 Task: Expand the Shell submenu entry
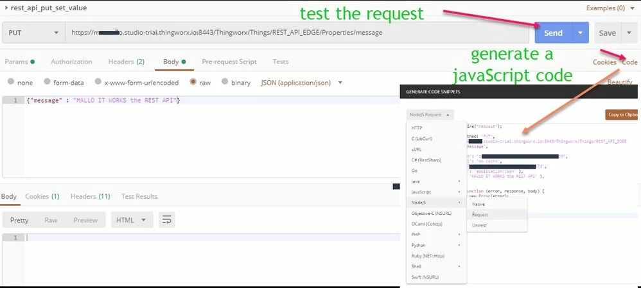(436, 266)
